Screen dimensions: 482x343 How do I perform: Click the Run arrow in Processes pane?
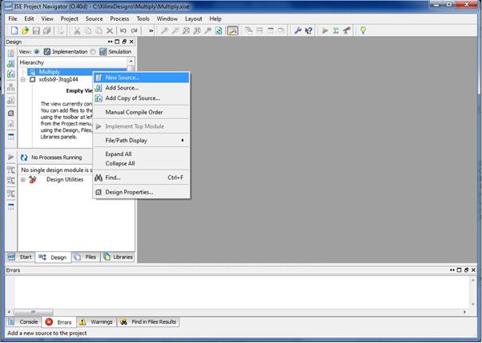click(x=10, y=158)
